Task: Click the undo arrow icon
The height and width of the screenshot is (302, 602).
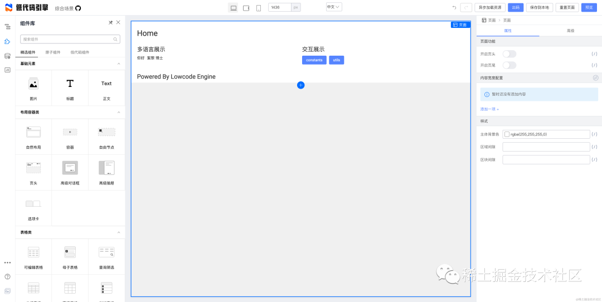Action: click(x=455, y=8)
